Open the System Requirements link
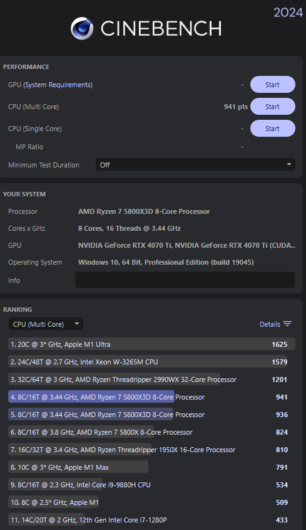306x530 pixels. 58,85
